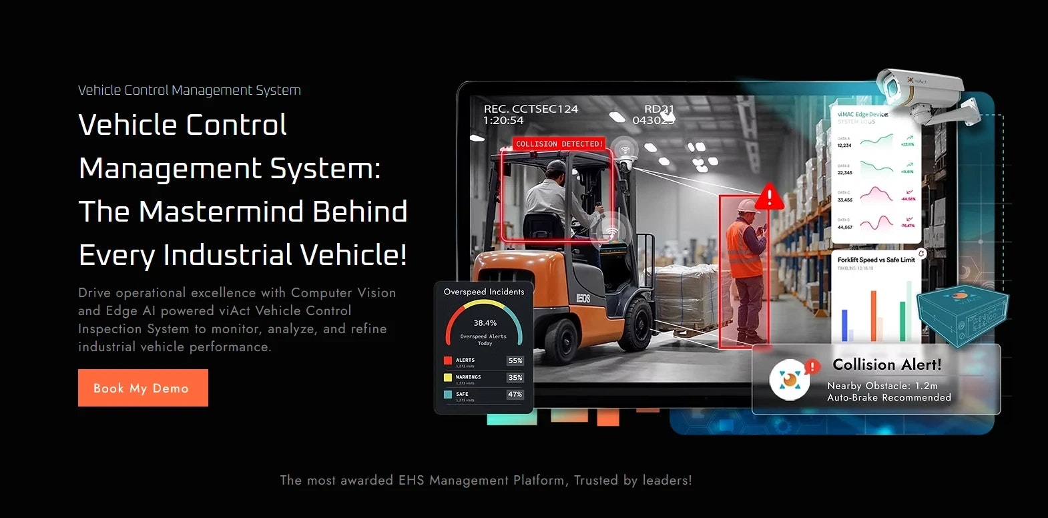Screen dimensions: 1048x518
Task: Click the teal viAct edge device box
Action: pyautogui.click(x=962, y=315)
